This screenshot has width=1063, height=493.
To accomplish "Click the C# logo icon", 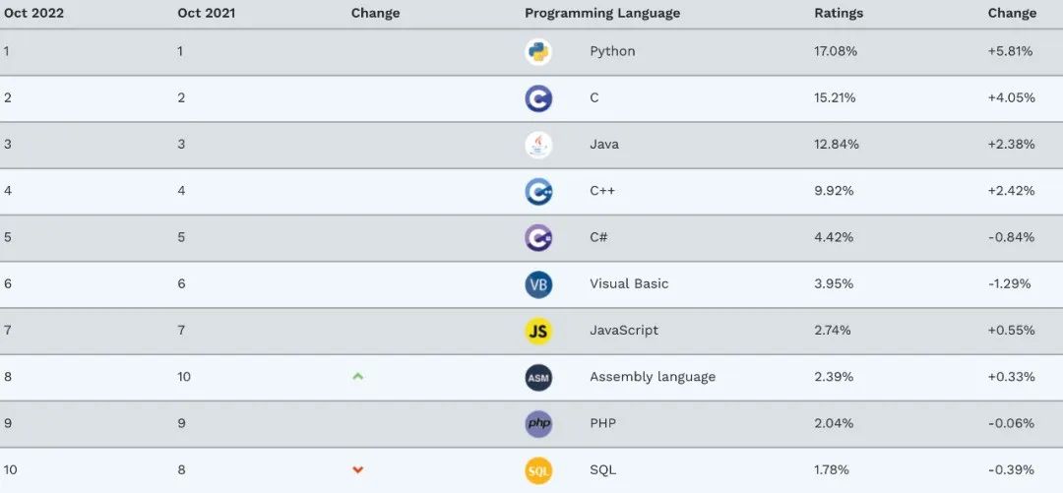I will [x=538, y=238].
